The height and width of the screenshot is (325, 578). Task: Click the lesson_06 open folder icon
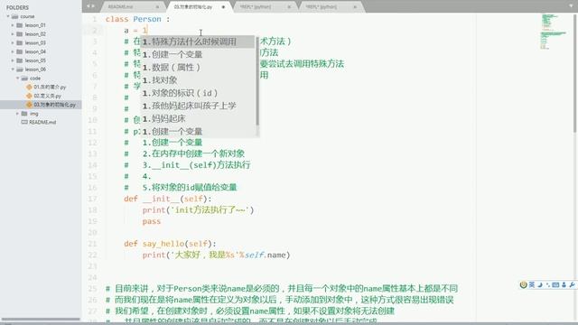[20, 70]
